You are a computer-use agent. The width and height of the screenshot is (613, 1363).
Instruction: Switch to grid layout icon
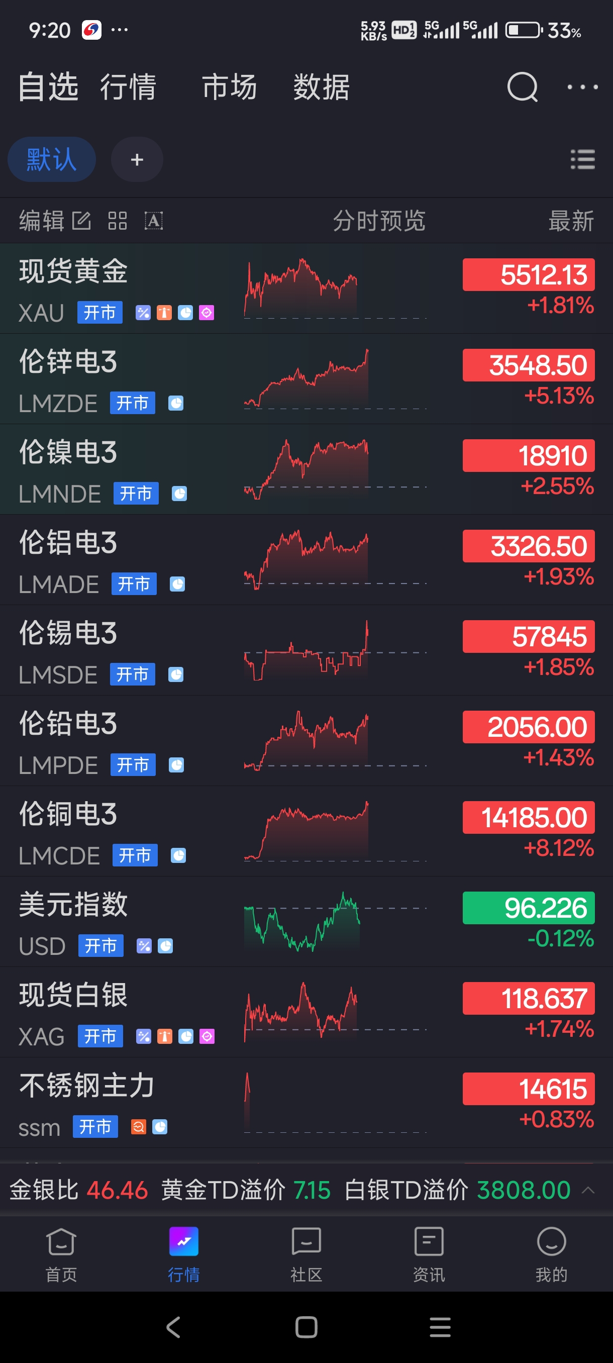point(118,221)
